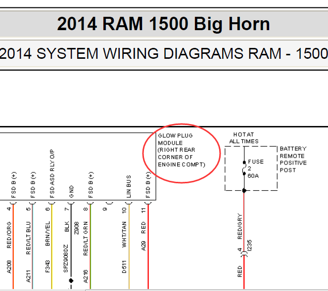Click the 'FSD ASD RLY O/P' pin function label
The image size is (328, 291).
click(52, 173)
